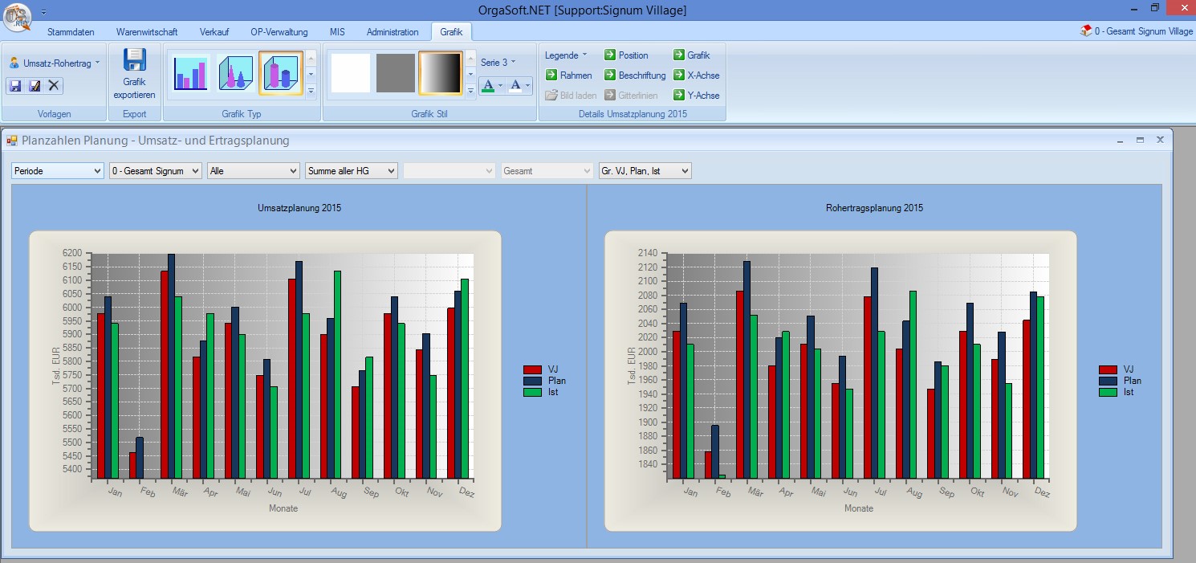Select the Grafik ribbon tab
The width and height of the screenshot is (1196, 563).
pos(452,32)
